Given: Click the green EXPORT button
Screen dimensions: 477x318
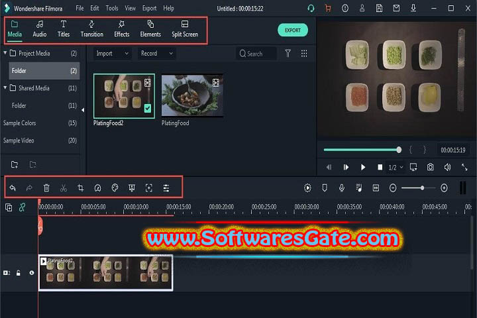Looking at the screenshot, I should tap(293, 30).
